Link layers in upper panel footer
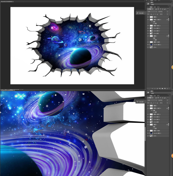 153,88
